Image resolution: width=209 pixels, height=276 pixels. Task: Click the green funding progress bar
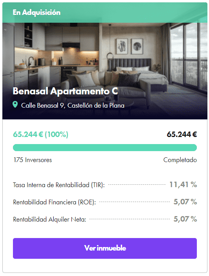tap(105, 148)
